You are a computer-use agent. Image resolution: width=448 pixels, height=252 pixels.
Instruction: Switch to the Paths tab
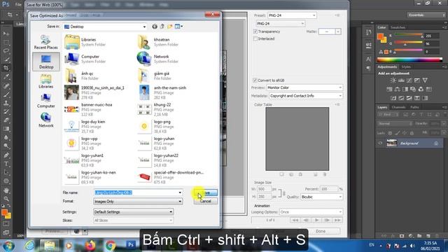414,107
